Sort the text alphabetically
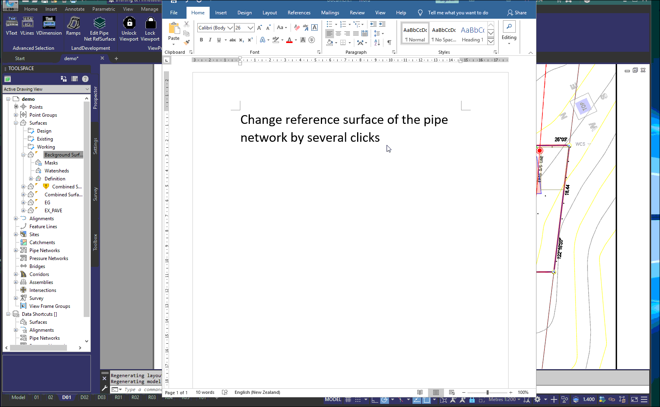 click(x=377, y=42)
